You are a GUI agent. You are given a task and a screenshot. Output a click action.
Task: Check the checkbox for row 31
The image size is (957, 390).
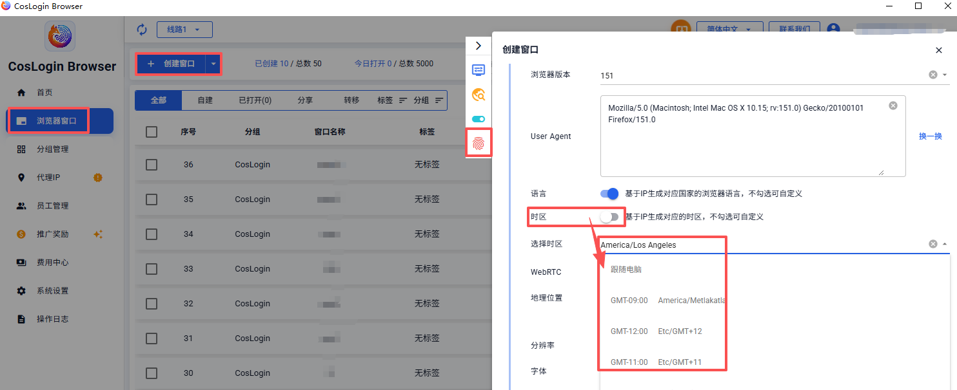tap(152, 339)
